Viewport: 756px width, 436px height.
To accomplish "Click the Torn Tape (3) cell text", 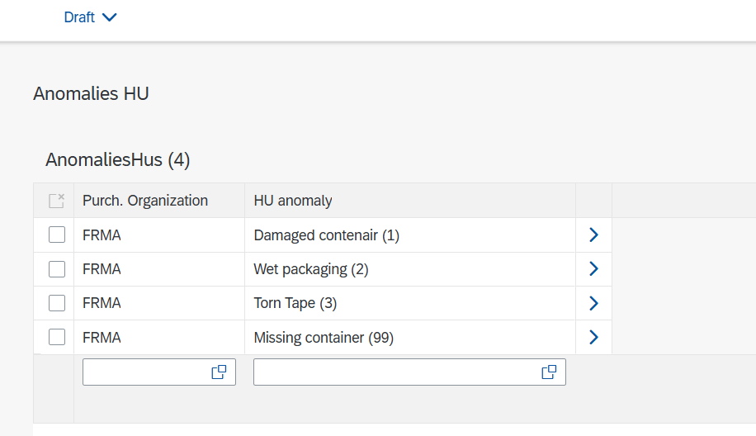I will click(x=295, y=303).
